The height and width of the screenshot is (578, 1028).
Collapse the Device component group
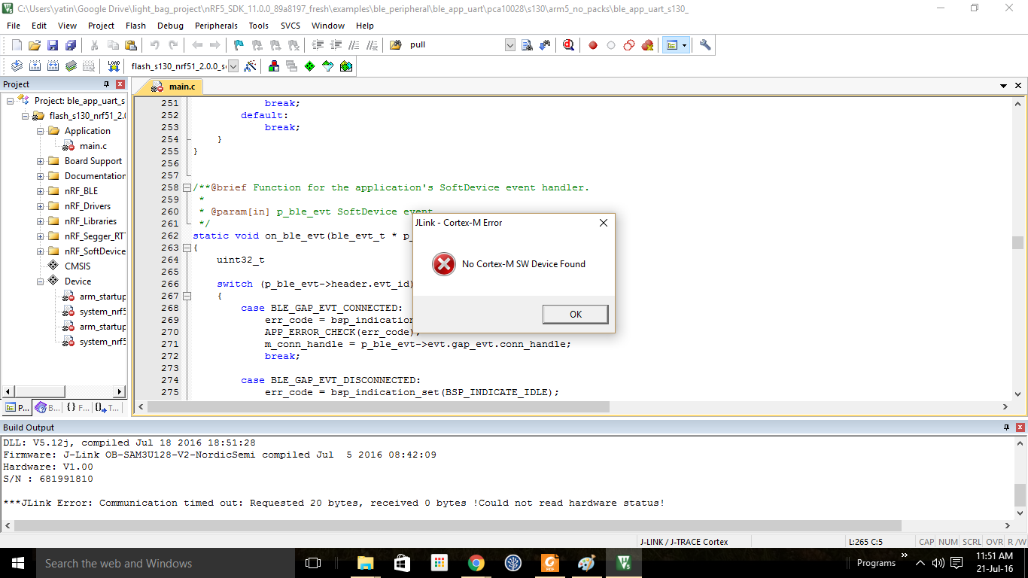coord(41,281)
